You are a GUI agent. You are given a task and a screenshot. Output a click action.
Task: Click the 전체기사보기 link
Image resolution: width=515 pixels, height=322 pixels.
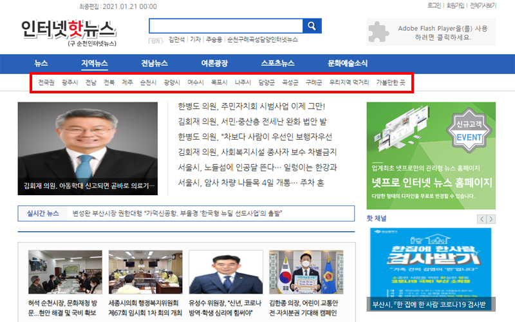483,6
